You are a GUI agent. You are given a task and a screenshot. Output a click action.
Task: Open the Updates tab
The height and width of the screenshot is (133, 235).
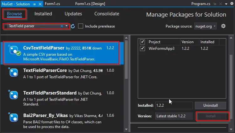(x=73, y=14)
